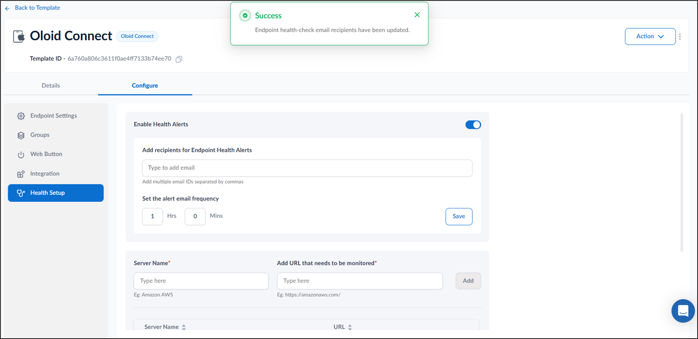Click the 'Eg: Amazon AWS' hint

(153, 295)
